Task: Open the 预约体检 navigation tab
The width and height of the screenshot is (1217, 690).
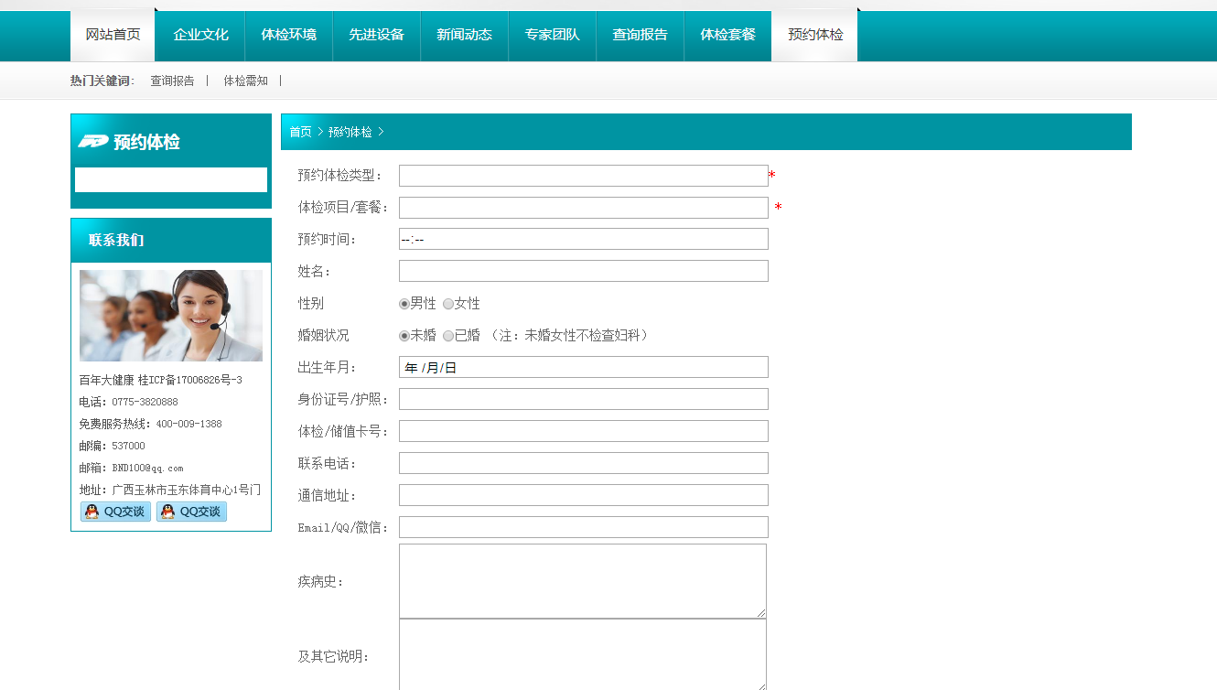Action: click(x=815, y=35)
